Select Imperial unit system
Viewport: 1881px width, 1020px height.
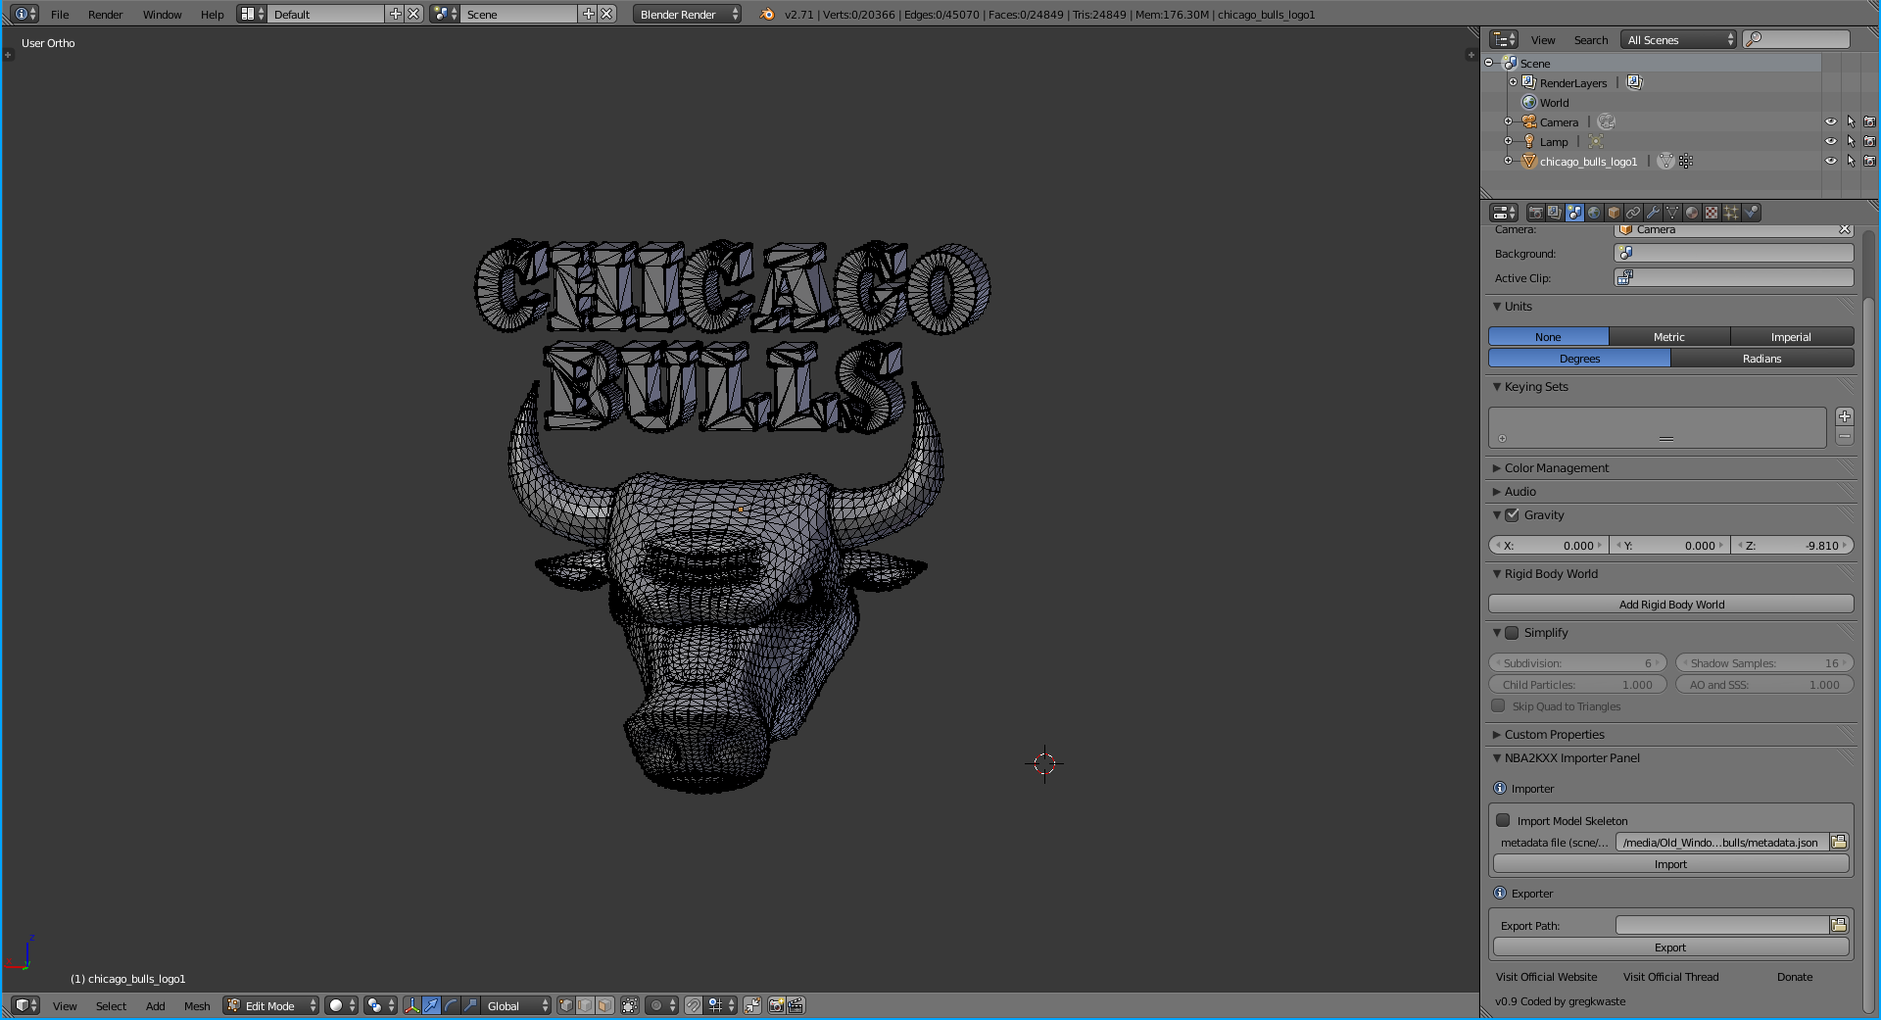point(1791,336)
